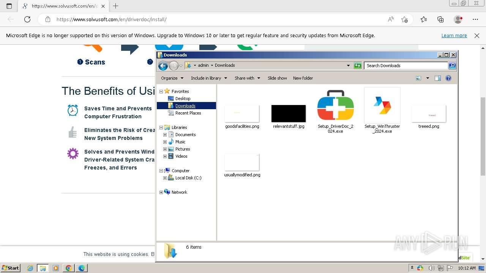Open Edge profile avatar

click(x=458, y=19)
